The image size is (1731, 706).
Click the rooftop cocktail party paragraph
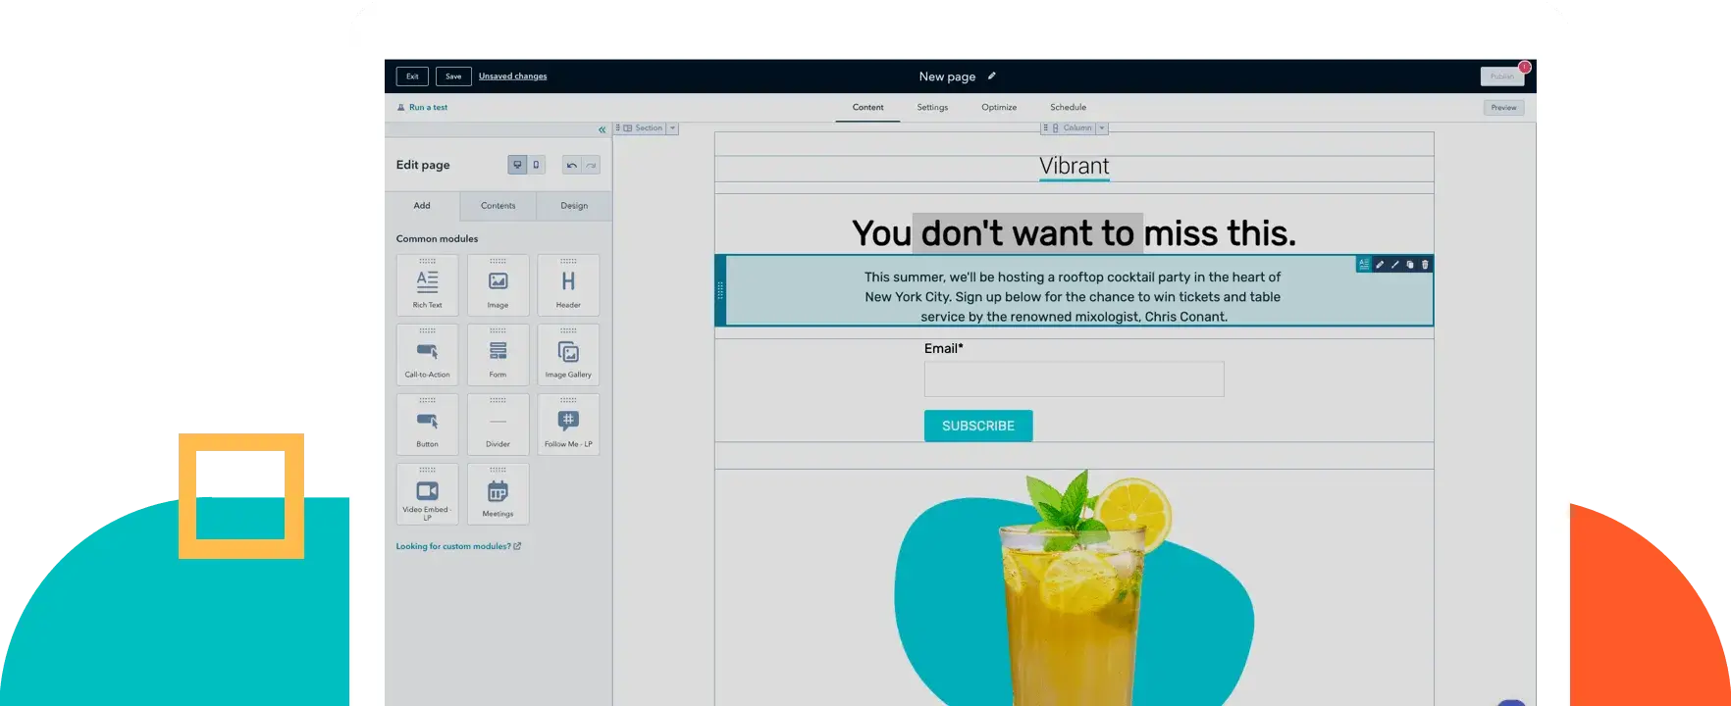tap(1074, 296)
